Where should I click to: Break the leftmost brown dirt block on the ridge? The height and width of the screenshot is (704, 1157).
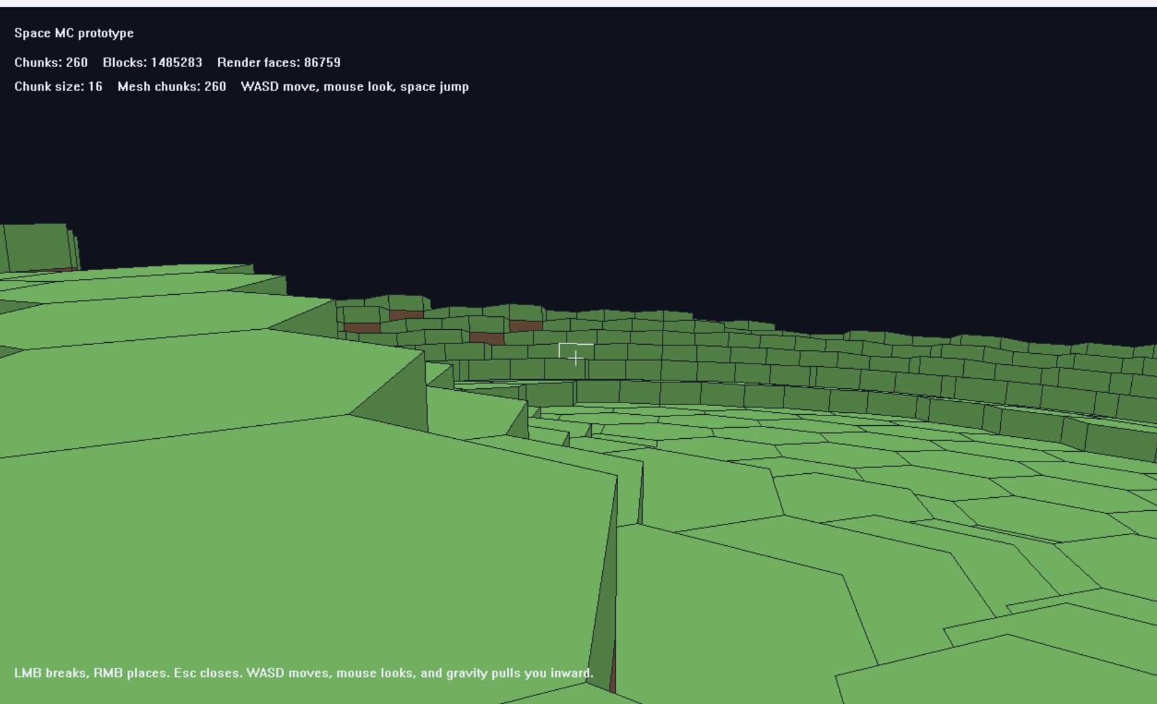point(362,328)
